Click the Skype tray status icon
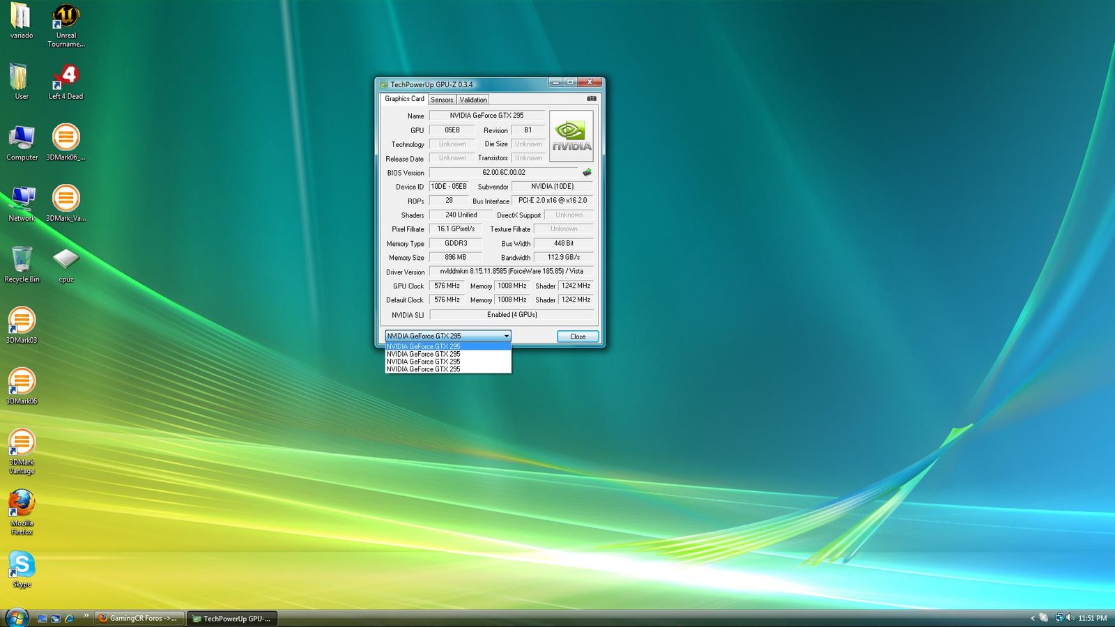This screenshot has width=1115, height=627. (1043, 617)
